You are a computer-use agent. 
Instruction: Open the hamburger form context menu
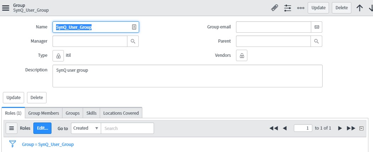click(x=5, y=8)
